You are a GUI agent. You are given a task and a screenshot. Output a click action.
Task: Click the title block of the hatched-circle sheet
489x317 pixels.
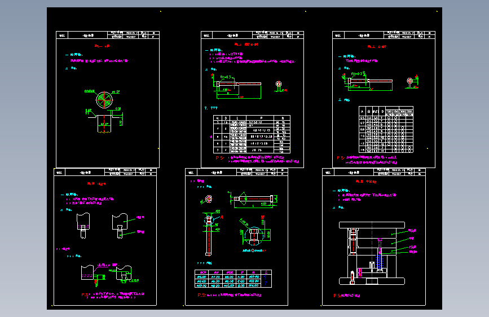point(108,35)
